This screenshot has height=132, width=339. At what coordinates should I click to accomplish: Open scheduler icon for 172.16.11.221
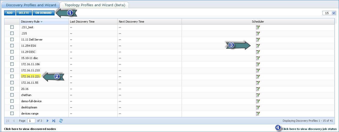[258, 77]
